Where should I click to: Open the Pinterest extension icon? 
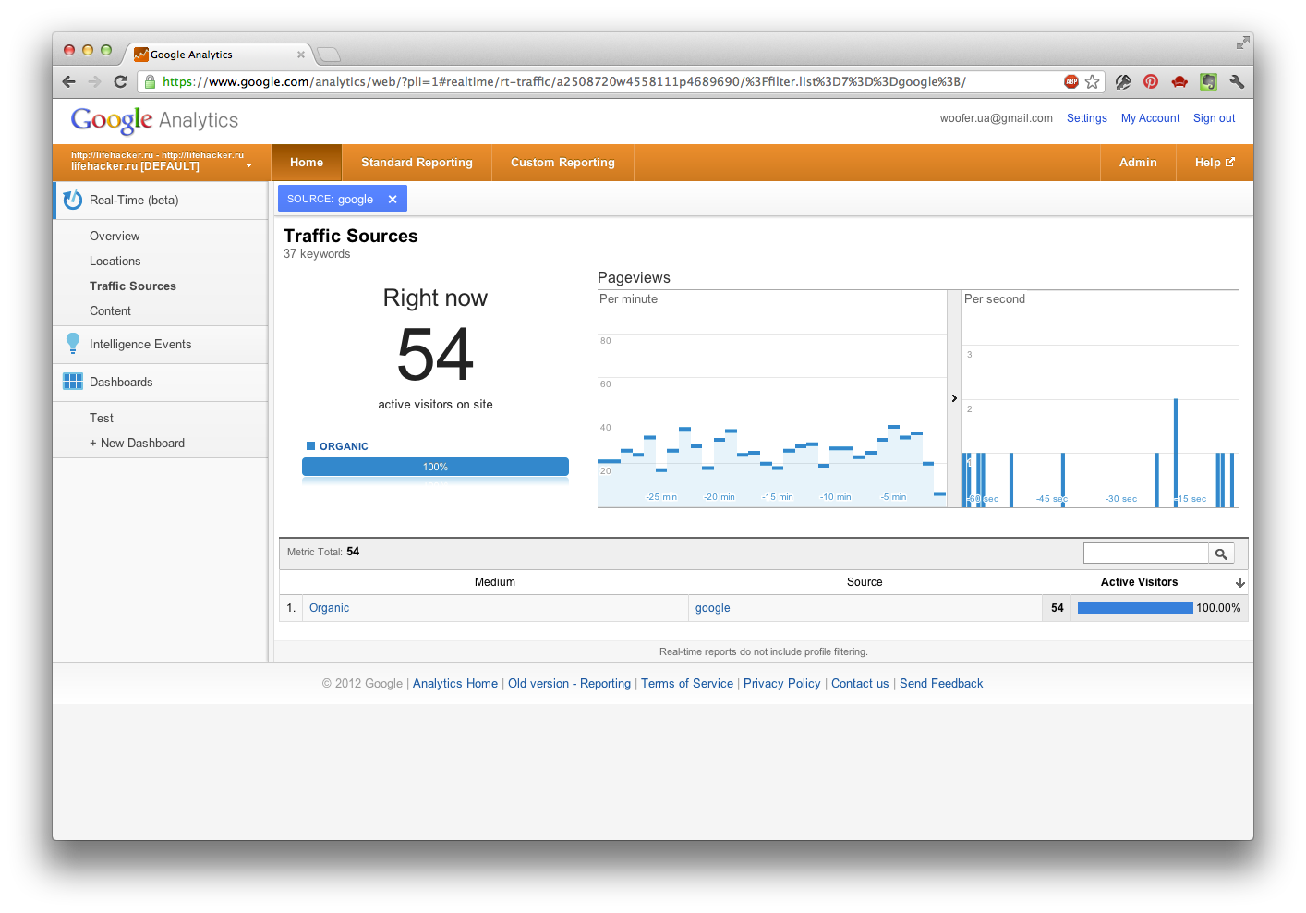(x=1151, y=81)
